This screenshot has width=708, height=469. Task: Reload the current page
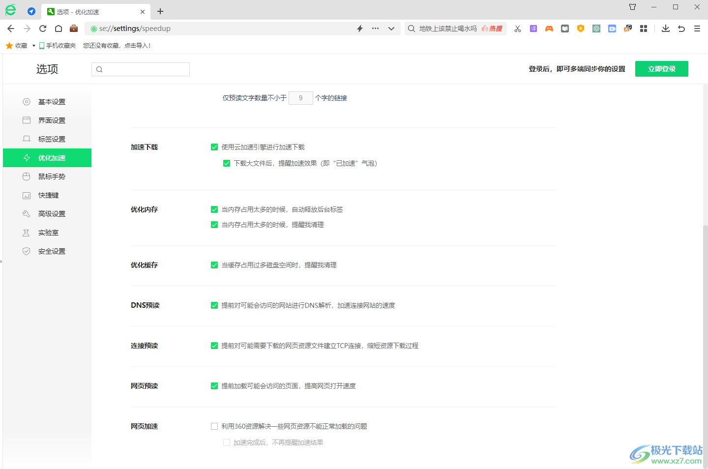[x=43, y=29]
